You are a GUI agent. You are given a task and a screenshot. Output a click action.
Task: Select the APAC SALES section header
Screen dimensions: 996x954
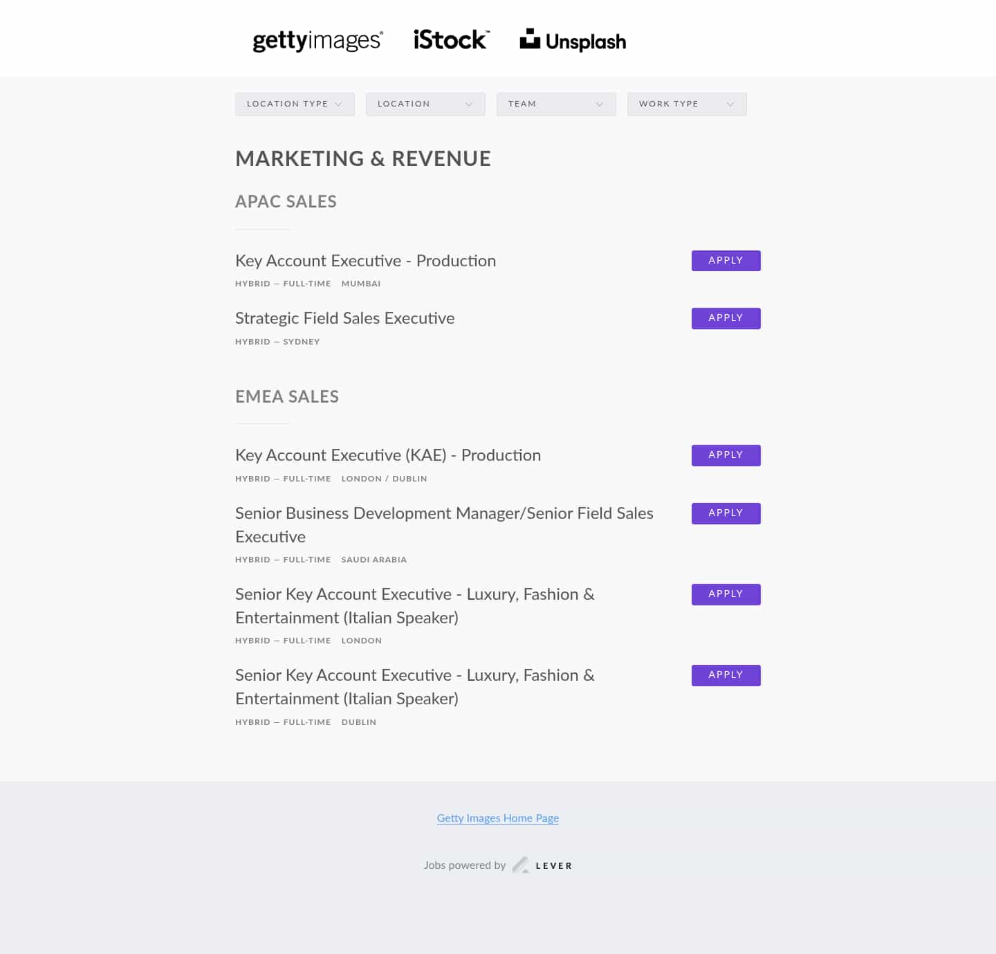(286, 202)
